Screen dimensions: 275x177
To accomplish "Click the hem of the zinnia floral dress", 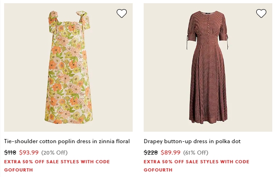I will coord(68,120).
